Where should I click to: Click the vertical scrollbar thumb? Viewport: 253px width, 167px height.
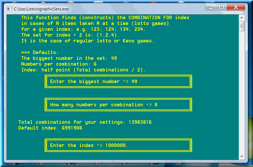coord(242,26)
